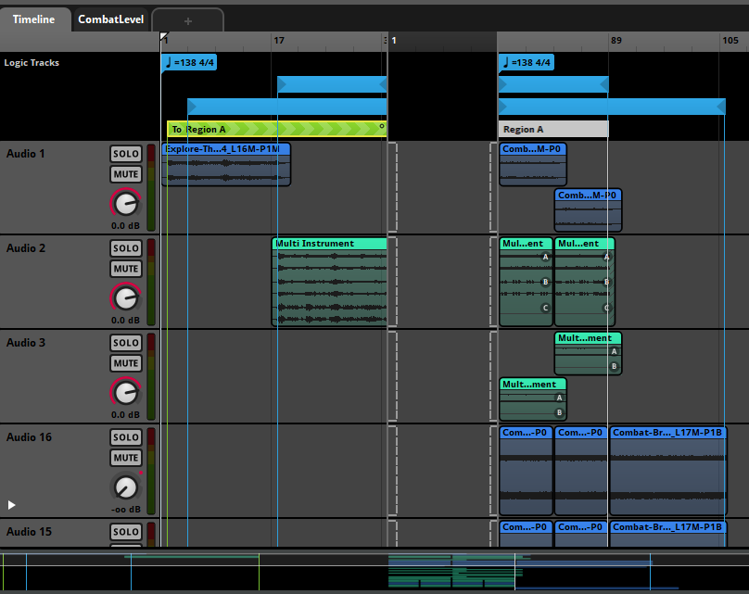Mute the Audio 2 track
The width and height of the screenshot is (749, 594).
[x=126, y=269]
